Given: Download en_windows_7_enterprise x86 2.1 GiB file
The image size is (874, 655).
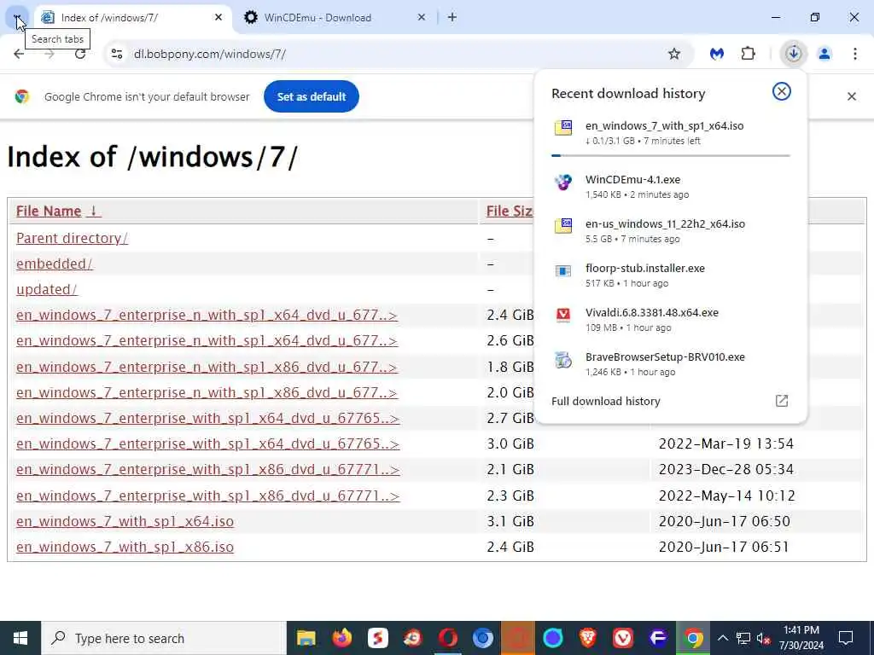Looking at the screenshot, I should 208,470.
